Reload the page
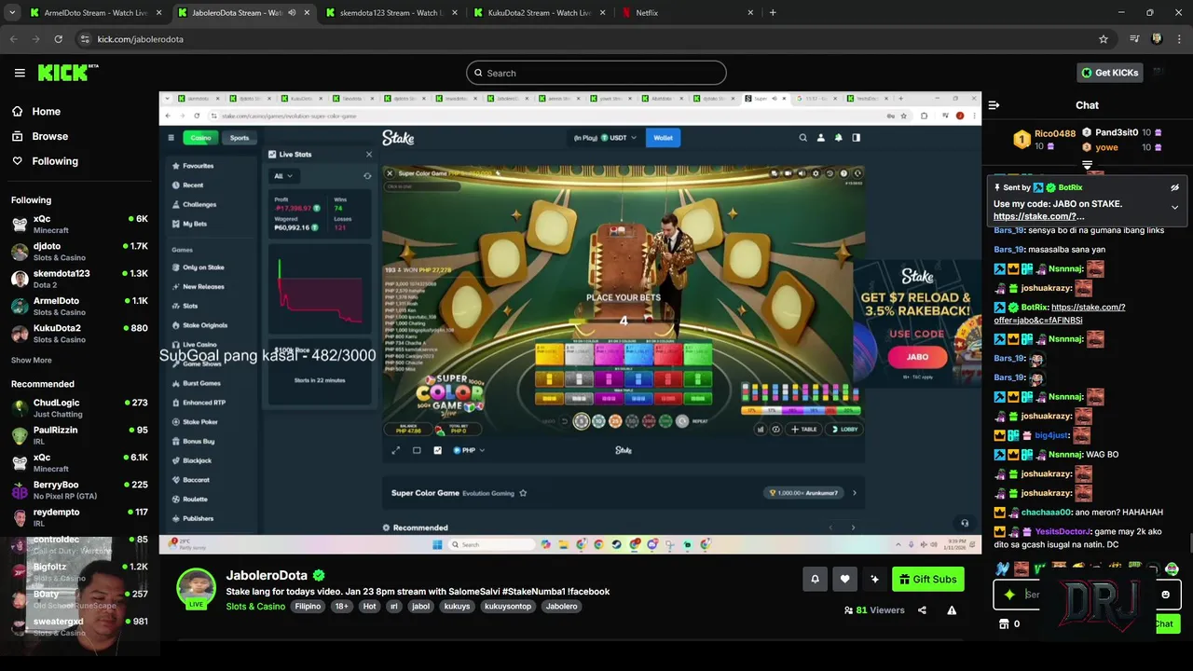Screen dimensions: 1193x671 (58, 39)
